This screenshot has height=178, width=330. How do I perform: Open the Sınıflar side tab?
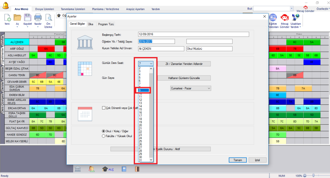tap(2, 40)
